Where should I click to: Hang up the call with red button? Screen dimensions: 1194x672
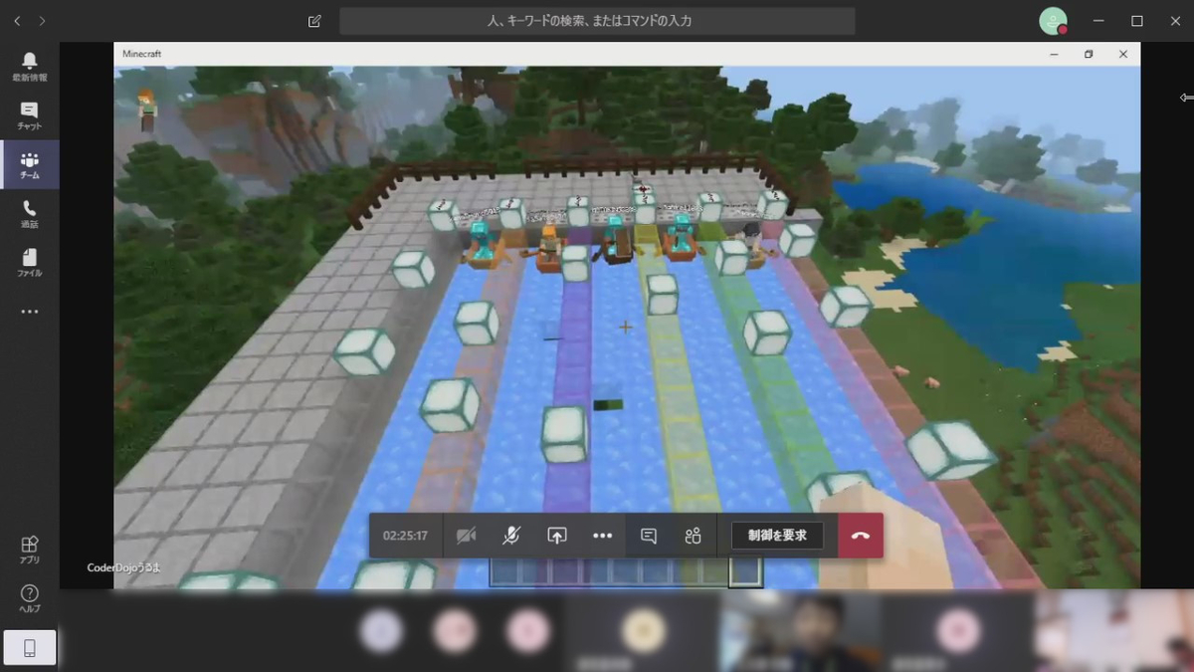pos(861,536)
